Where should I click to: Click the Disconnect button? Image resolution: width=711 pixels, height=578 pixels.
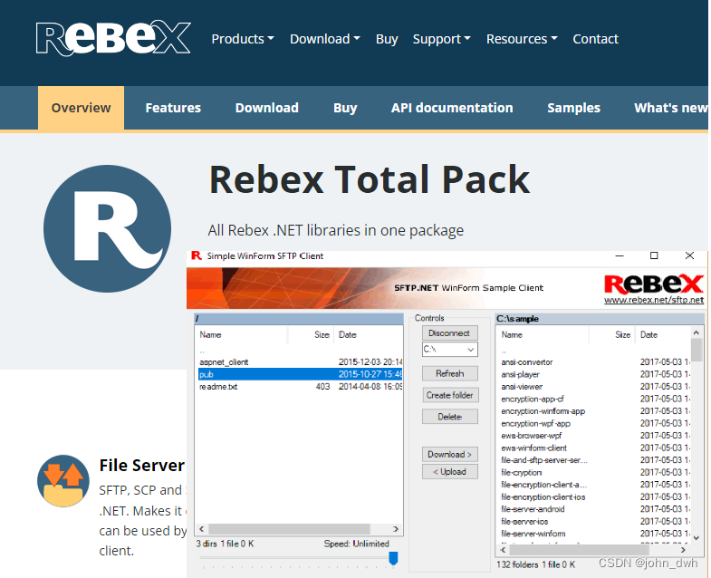449,333
